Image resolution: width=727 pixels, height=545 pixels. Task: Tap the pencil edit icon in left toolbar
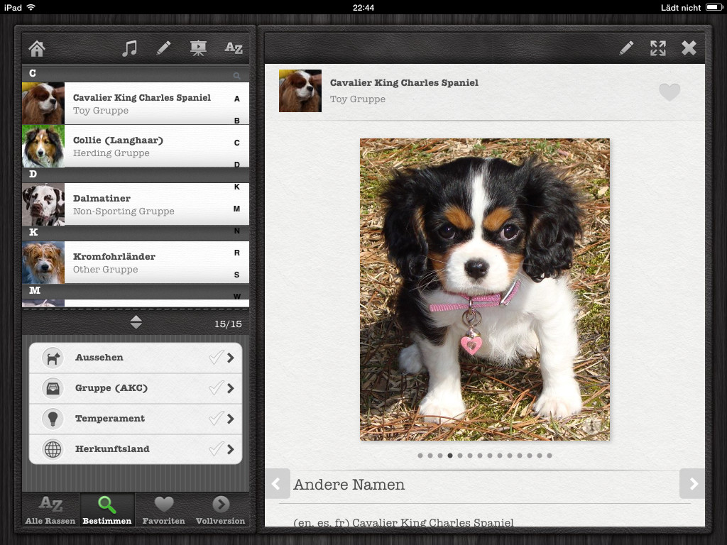coord(163,48)
